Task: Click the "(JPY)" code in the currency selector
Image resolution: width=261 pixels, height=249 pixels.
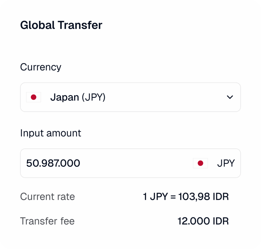Action: tap(94, 97)
